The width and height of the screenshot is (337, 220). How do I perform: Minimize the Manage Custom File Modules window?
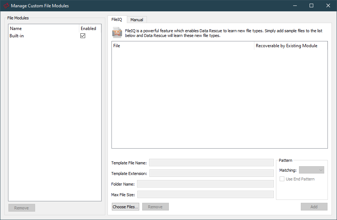coord(295,5)
